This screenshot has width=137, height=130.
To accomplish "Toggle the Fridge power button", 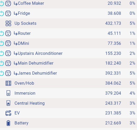I will pos(2,13).
